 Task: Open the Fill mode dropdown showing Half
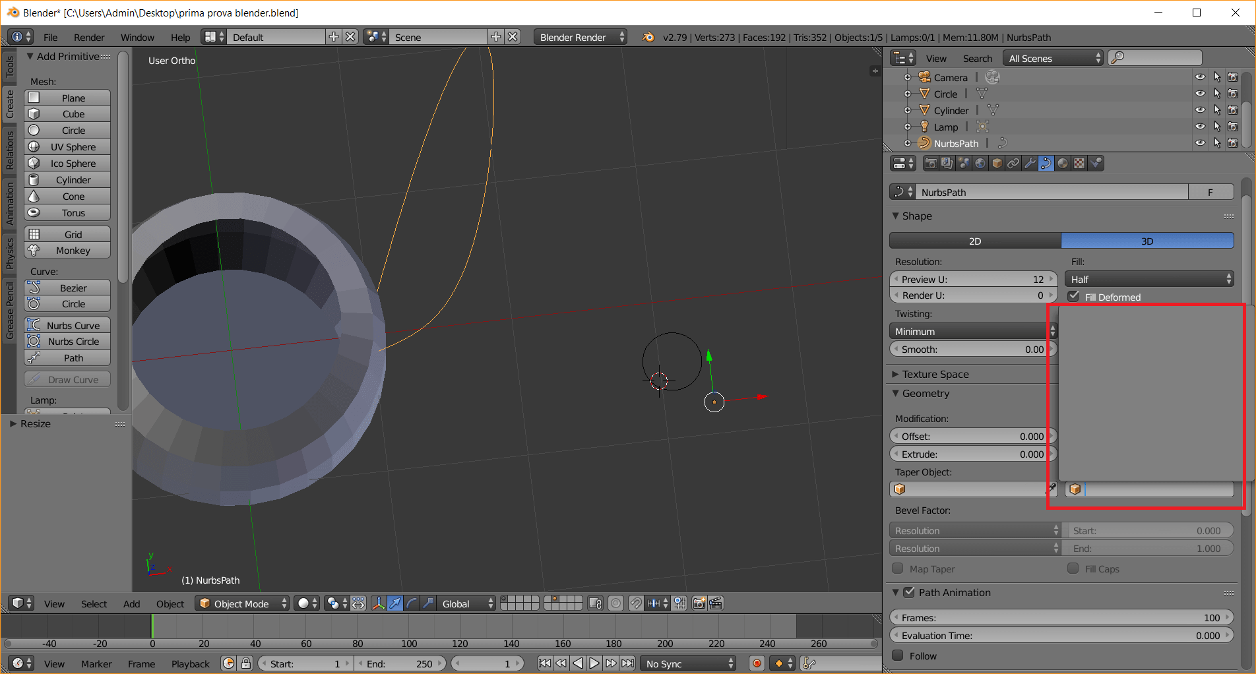click(x=1150, y=279)
